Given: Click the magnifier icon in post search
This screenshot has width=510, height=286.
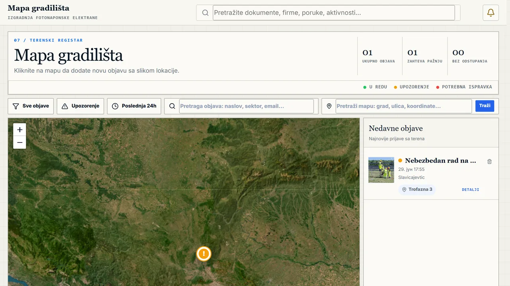Looking at the screenshot, I should tap(172, 106).
